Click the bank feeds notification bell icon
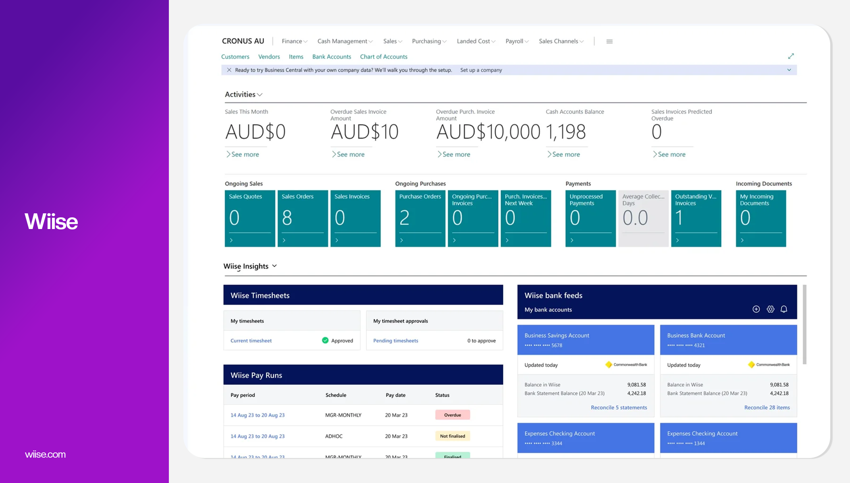 (x=784, y=309)
